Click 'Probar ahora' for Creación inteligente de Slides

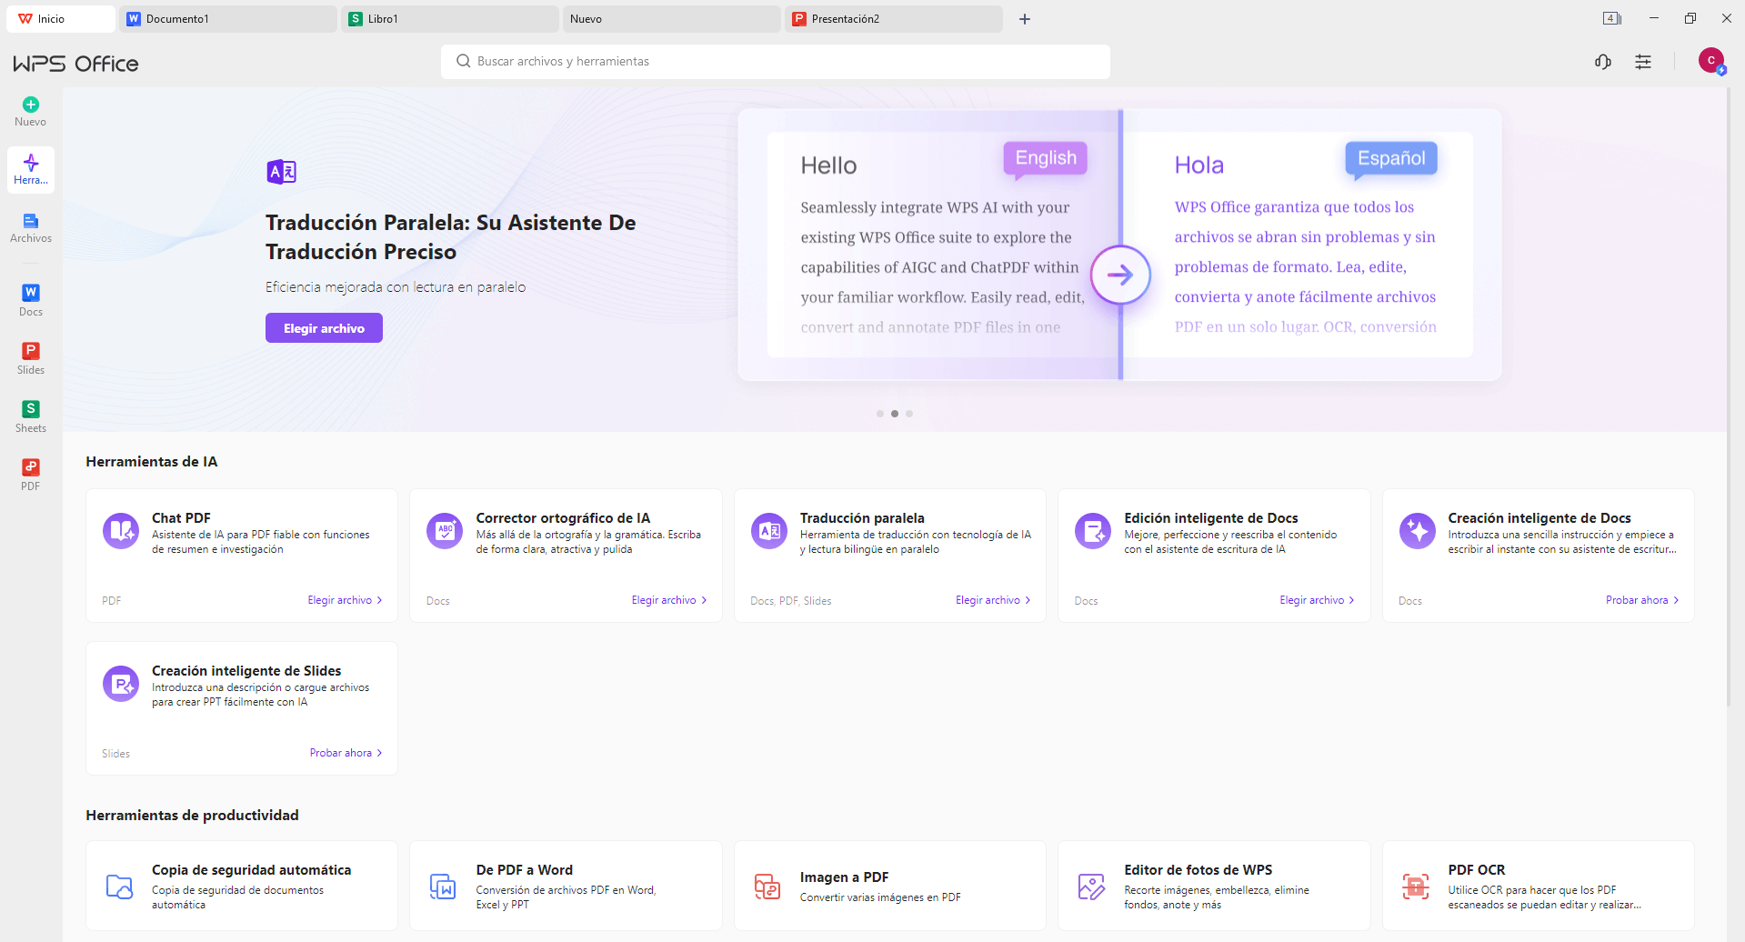point(346,753)
